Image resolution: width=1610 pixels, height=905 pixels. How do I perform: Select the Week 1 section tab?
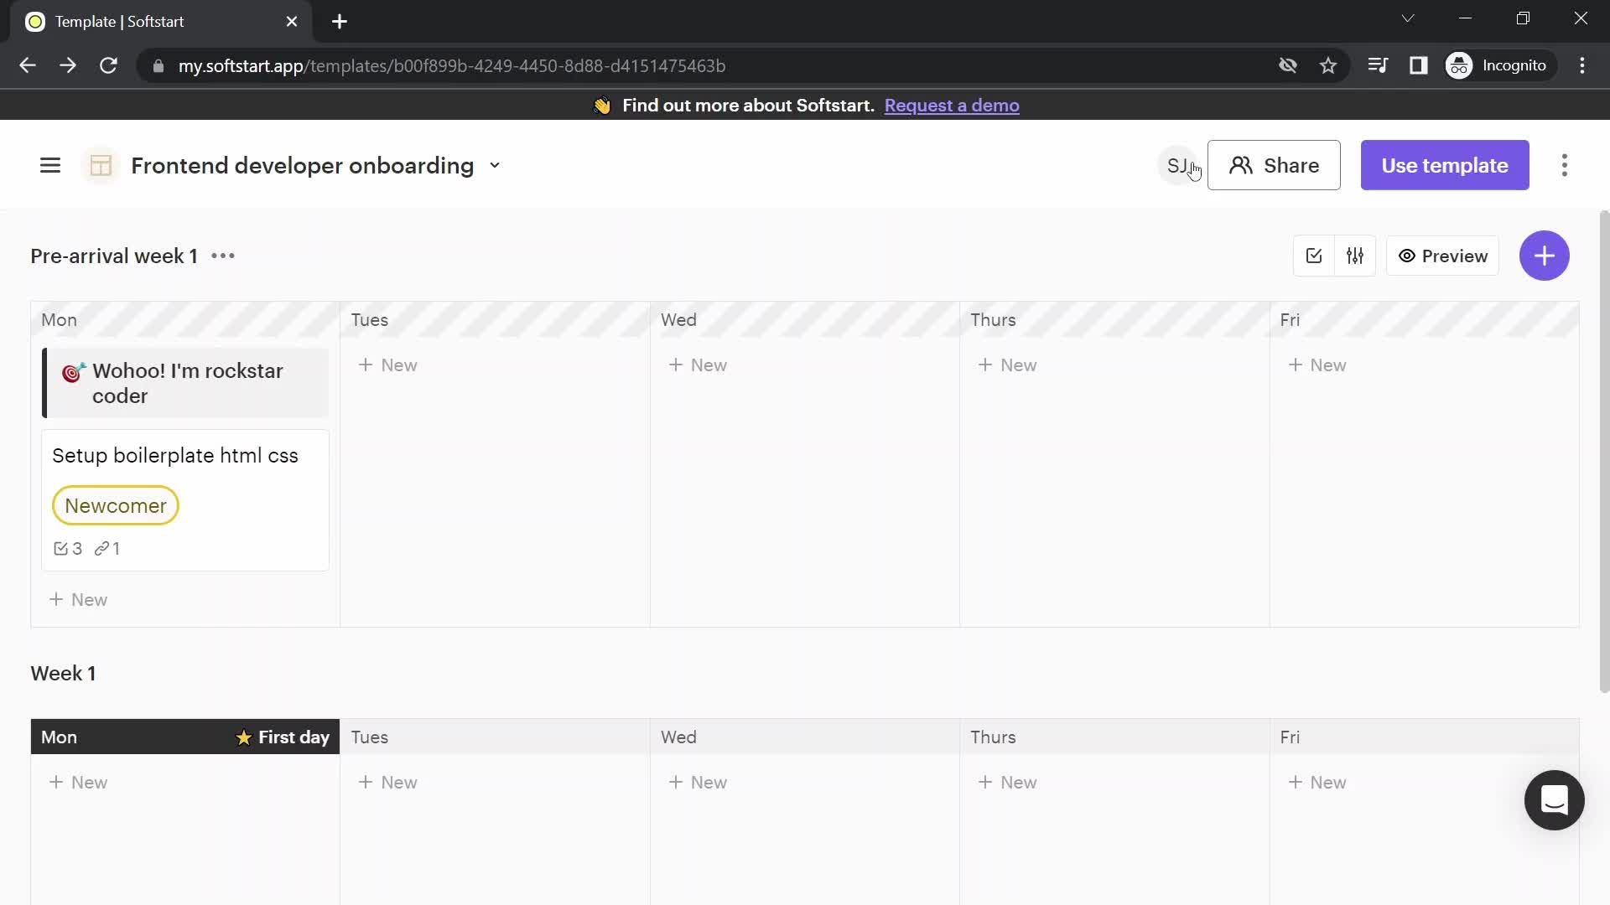point(62,673)
